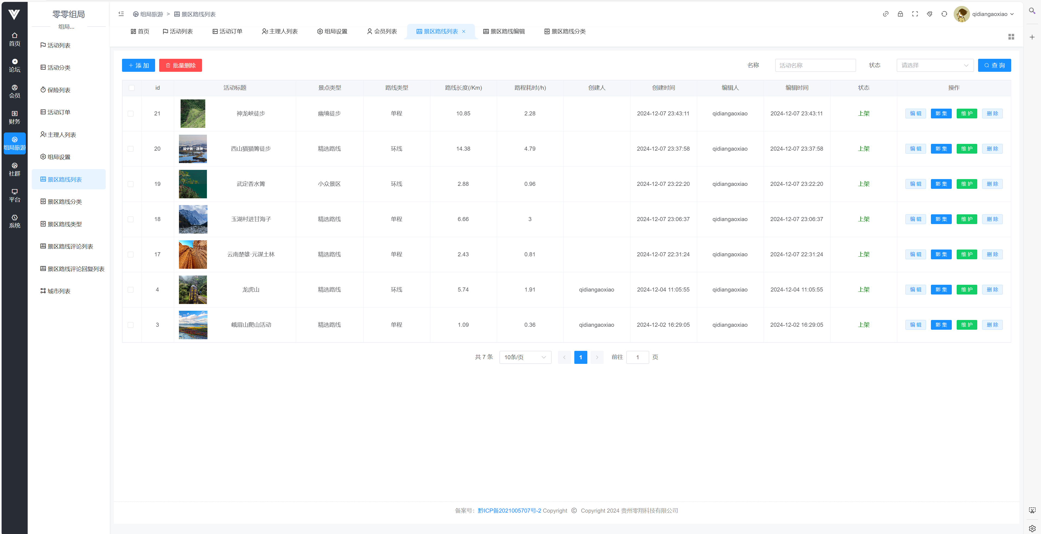The width and height of the screenshot is (1041, 534).
Task: Tick the checkbox for 龙虎山 row
Action: [x=130, y=290]
